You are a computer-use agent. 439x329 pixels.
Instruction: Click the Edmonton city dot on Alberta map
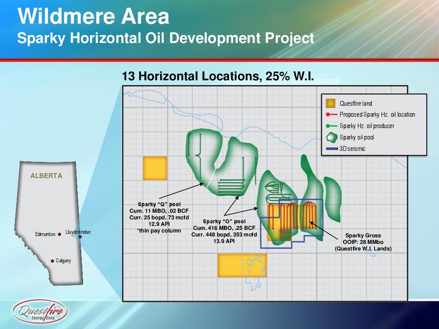pos(59,234)
